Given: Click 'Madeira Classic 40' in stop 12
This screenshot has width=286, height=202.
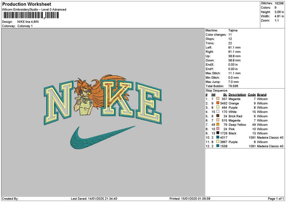Looking at the screenshot, I should coord(270,146).
